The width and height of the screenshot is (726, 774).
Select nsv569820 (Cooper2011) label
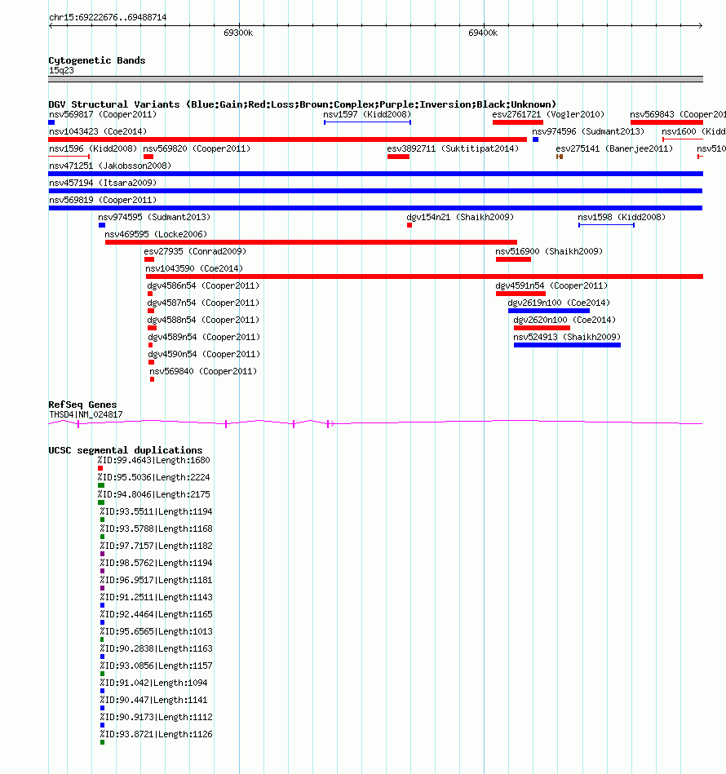tap(197, 148)
